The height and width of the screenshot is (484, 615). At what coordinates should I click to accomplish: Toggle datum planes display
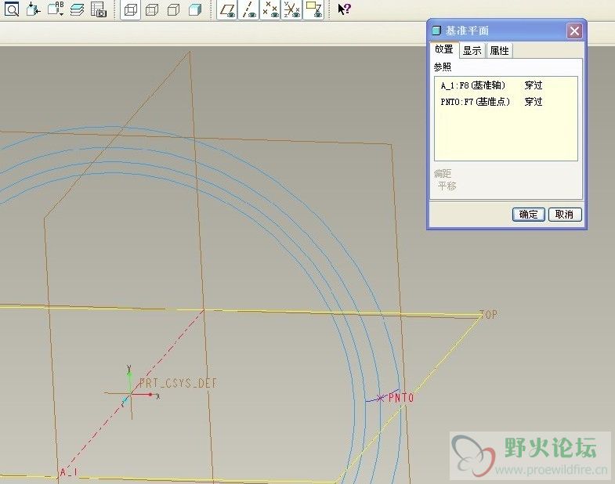(227, 9)
